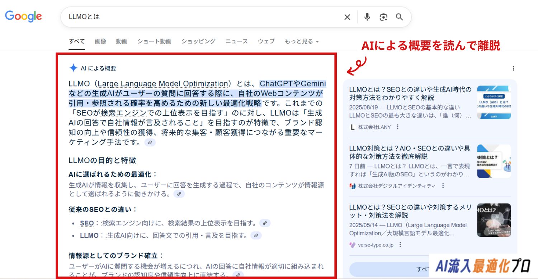
Task: Start voice search with microphone icon
Action: click(367, 17)
